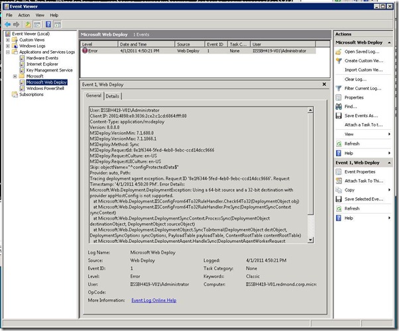Click the Filter Current Log funnel icon
This screenshot has width=399, height=331.
(x=339, y=88)
